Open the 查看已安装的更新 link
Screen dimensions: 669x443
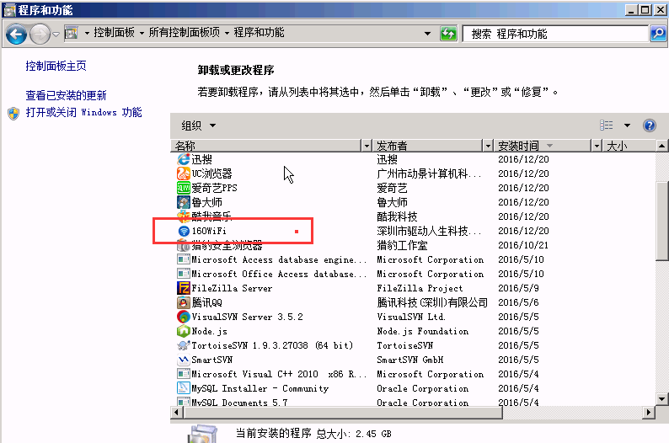click(x=66, y=95)
